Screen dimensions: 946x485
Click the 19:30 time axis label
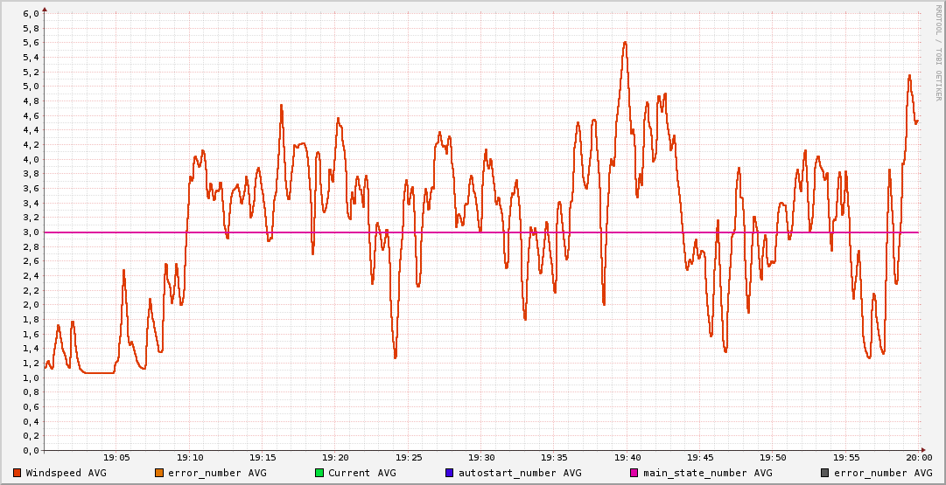481,457
